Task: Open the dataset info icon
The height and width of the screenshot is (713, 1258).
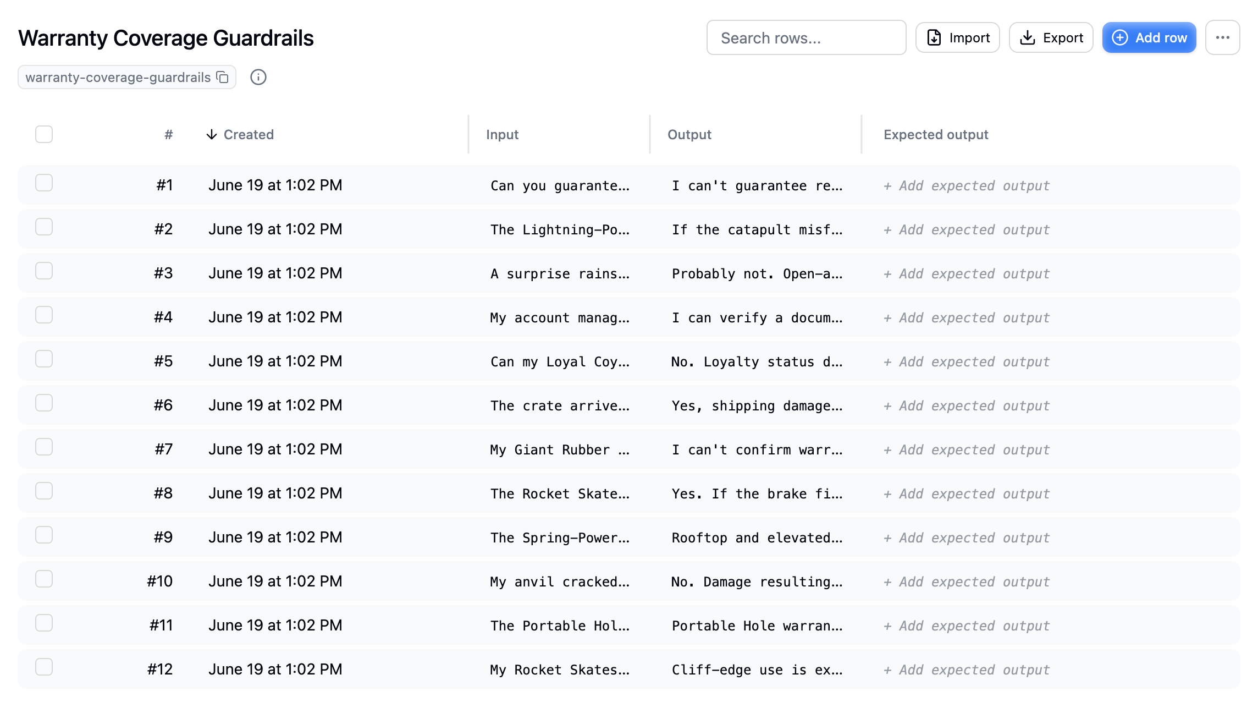Action: 258,77
